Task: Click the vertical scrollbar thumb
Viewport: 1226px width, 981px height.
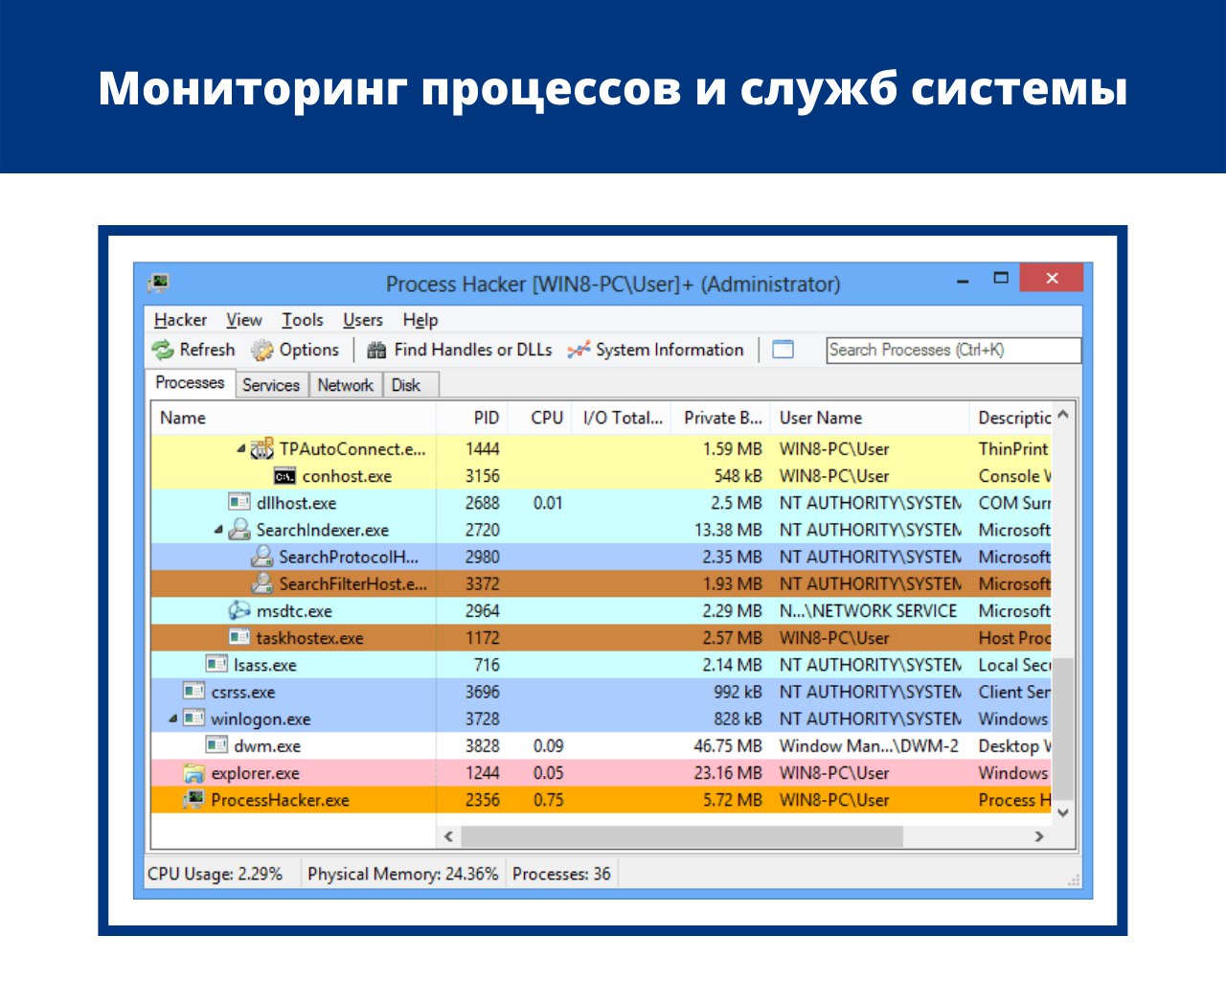Action: pyautogui.click(x=1063, y=729)
